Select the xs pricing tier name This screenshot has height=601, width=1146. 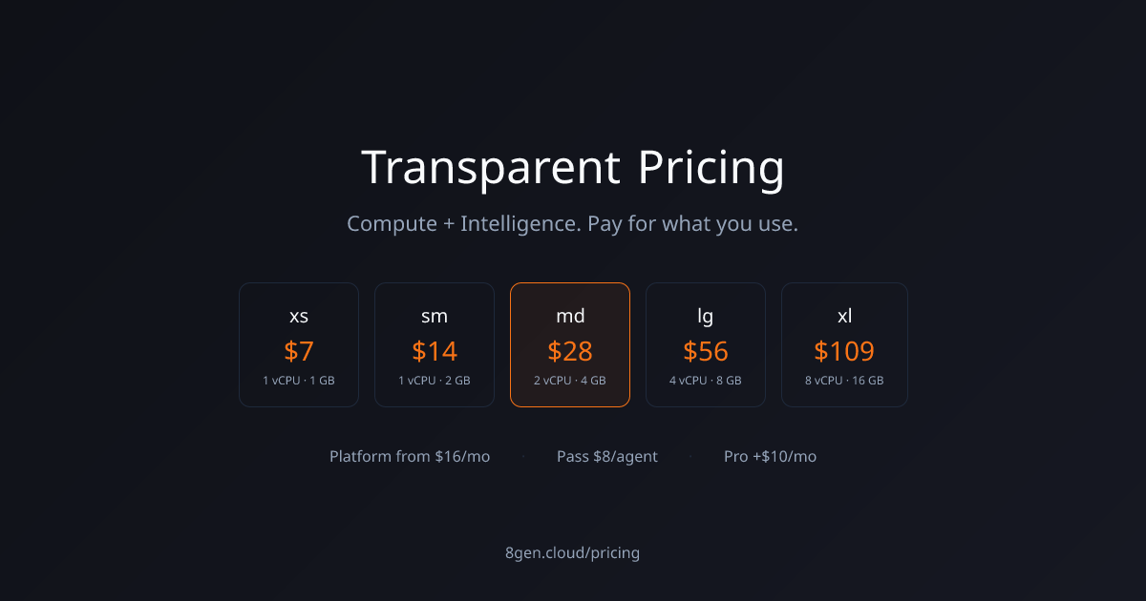pos(299,316)
